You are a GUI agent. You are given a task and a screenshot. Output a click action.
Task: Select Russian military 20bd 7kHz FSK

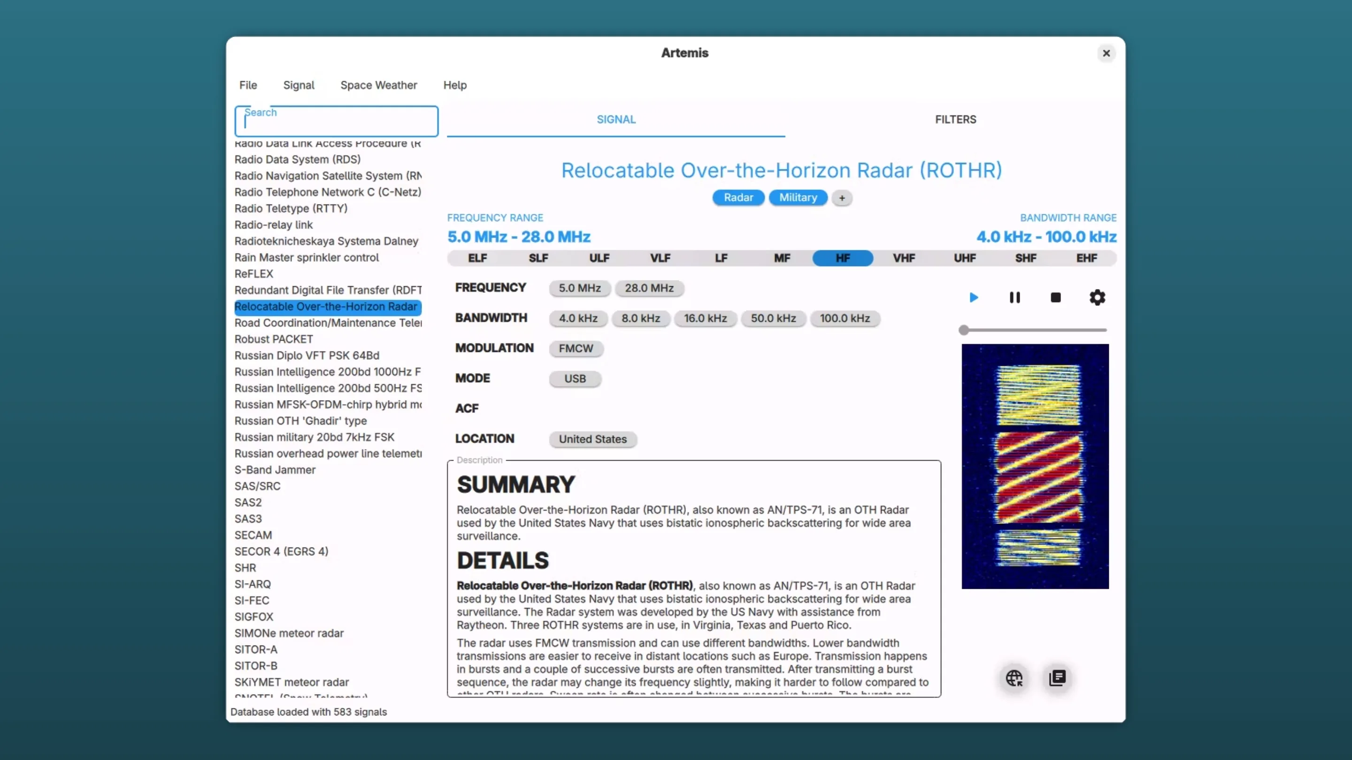[x=328, y=437]
